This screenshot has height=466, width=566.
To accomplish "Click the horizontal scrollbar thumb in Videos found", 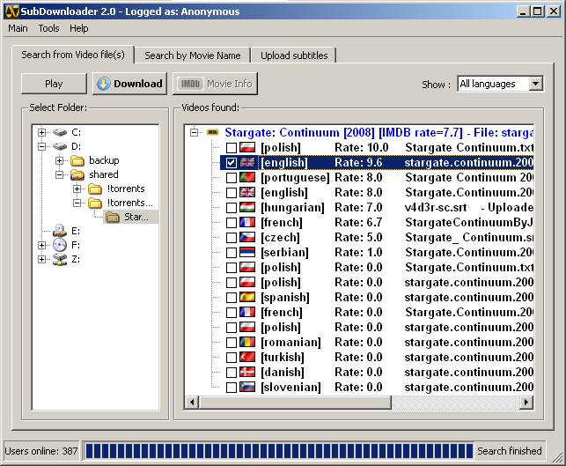I will click(295, 402).
